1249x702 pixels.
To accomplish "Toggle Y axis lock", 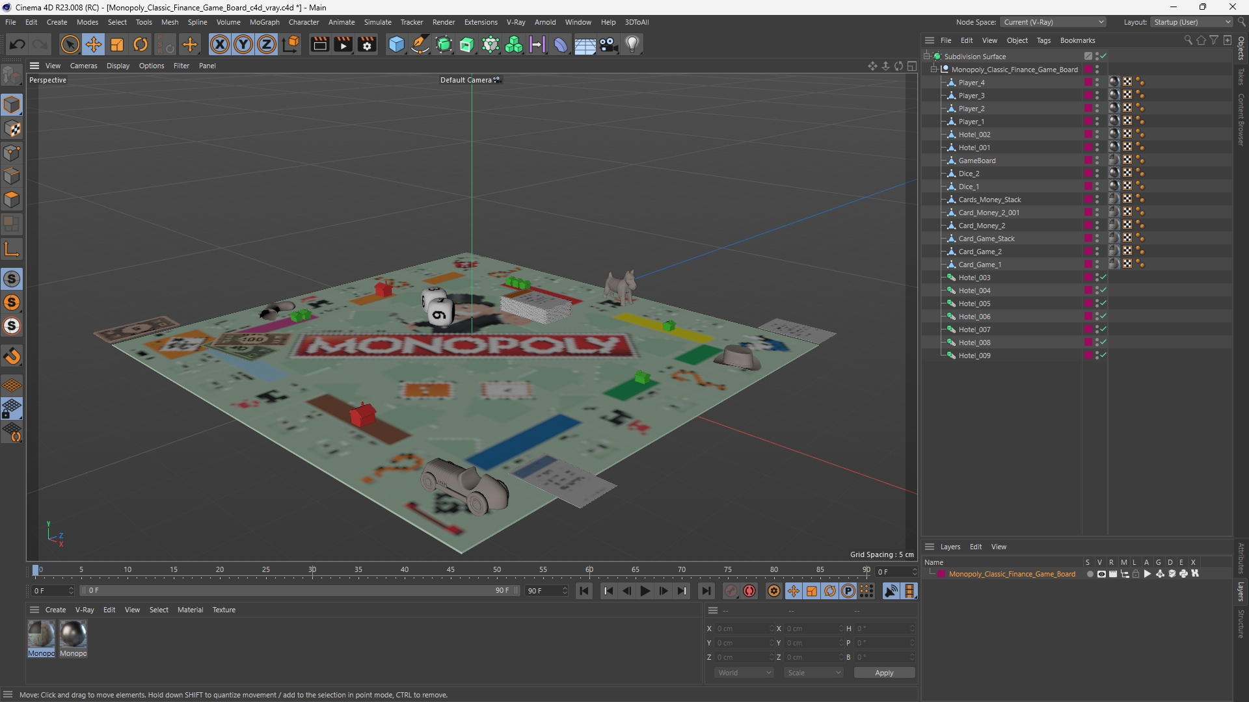I will pyautogui.click(x=243, y=44).
